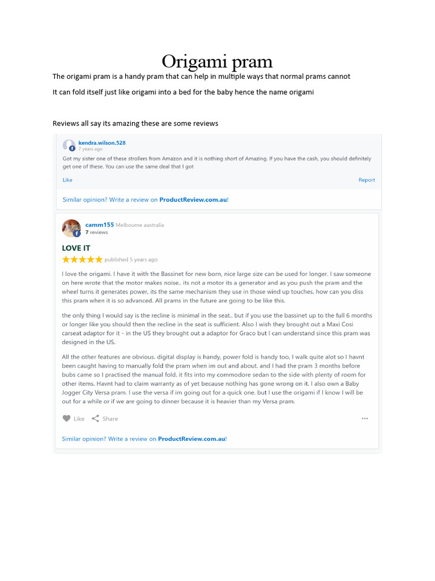Click the five-star rating under LOVE IT
The width and height of the screenshot is (435, 581).
82,259
